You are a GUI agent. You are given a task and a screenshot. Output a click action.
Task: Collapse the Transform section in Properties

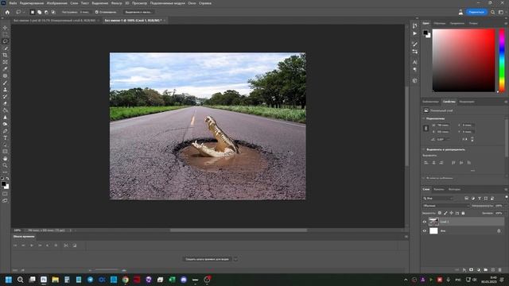(424, 118)
